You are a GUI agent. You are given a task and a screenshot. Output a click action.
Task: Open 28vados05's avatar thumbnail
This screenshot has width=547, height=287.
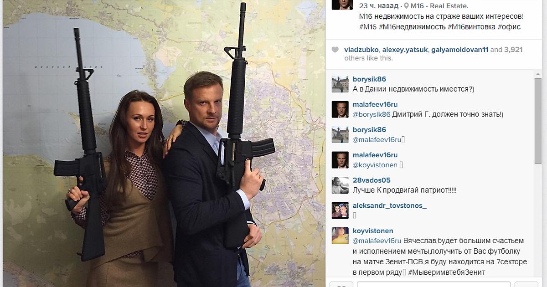click(340, 185)
